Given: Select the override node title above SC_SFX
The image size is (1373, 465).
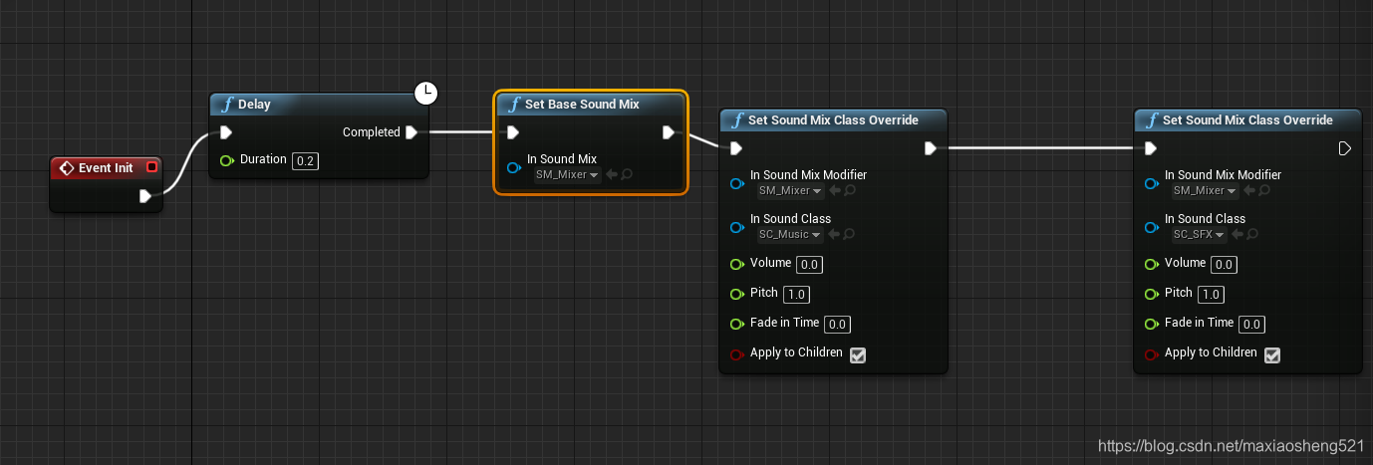Looking at the screenshot, I should [1247, 120].
